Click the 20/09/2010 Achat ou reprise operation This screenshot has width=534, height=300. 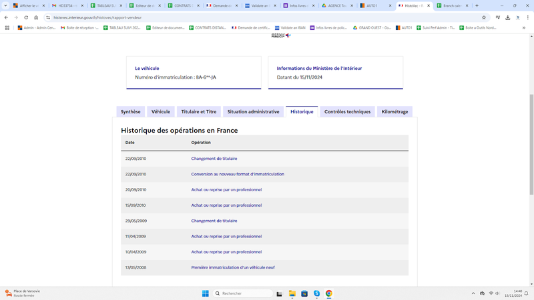click(226, 190)
